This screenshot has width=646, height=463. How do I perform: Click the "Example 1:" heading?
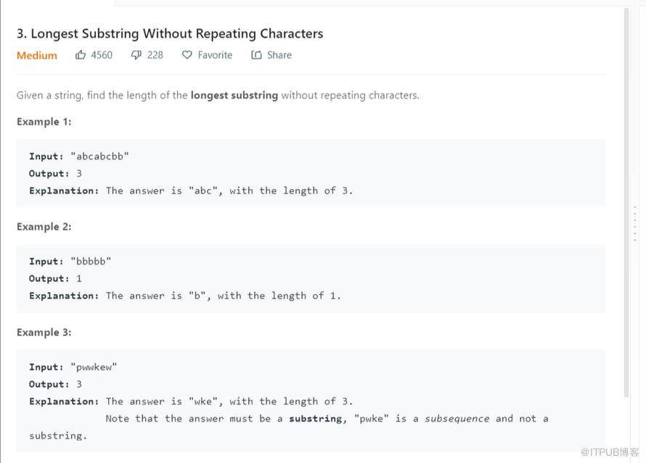(44, 122)
